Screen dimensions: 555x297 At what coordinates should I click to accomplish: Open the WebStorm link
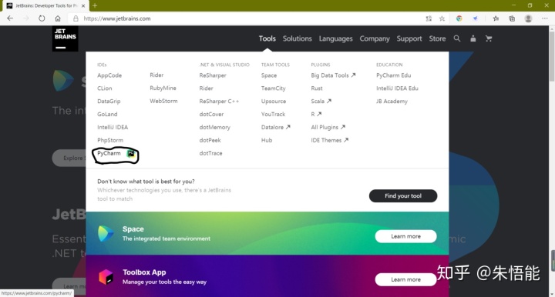[x=163, y=101]
